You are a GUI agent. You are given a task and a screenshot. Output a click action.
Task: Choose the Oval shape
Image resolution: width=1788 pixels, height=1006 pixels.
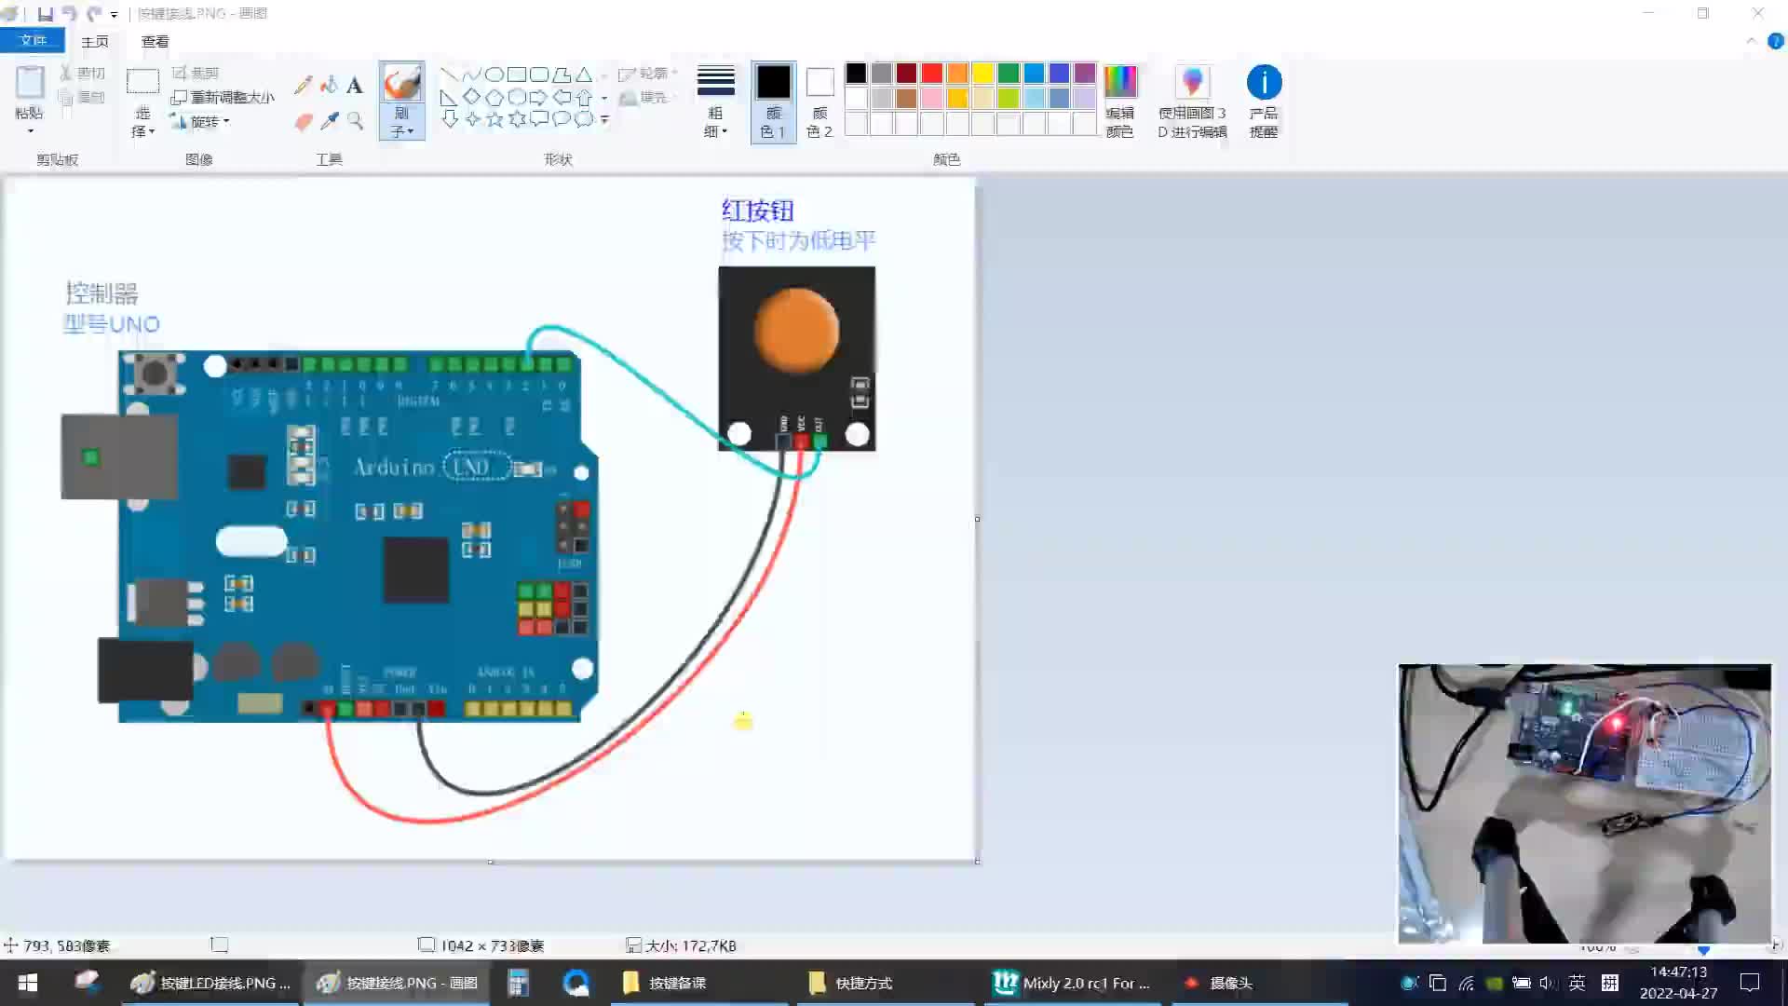[494, 75]
